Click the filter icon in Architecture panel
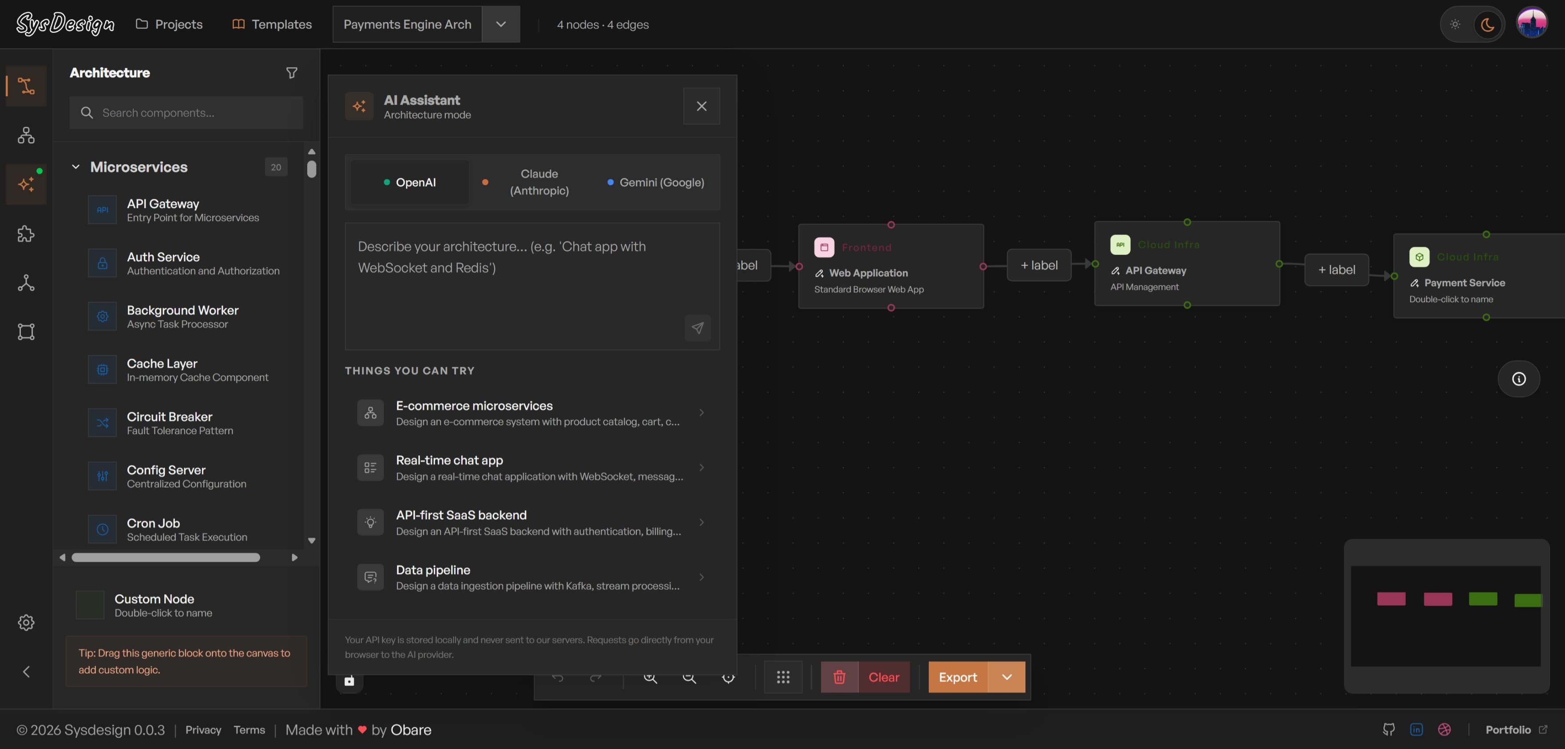1565x749 pixels. coord(292,73)
